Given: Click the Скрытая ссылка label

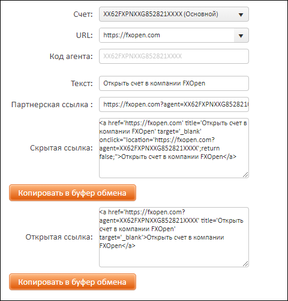Looking at the screenshot, I should (61, 148).
